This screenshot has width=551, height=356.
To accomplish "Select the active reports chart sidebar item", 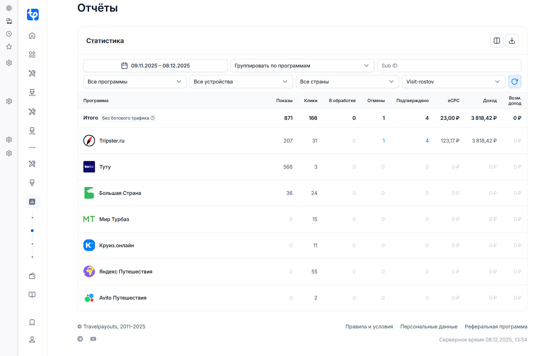I will tap(32, 202).
